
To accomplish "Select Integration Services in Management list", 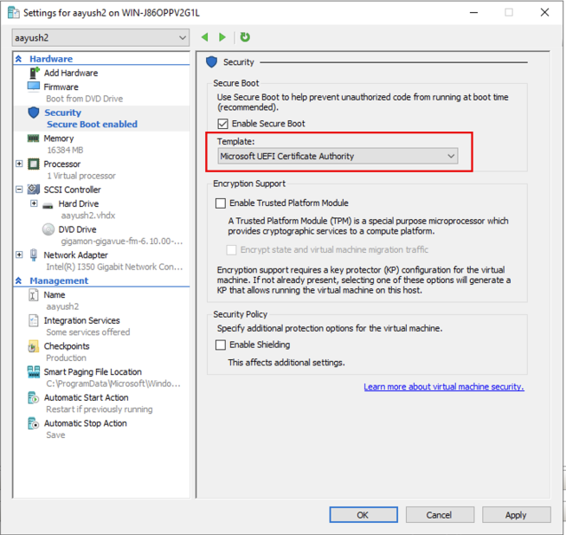I will [82, 320].
